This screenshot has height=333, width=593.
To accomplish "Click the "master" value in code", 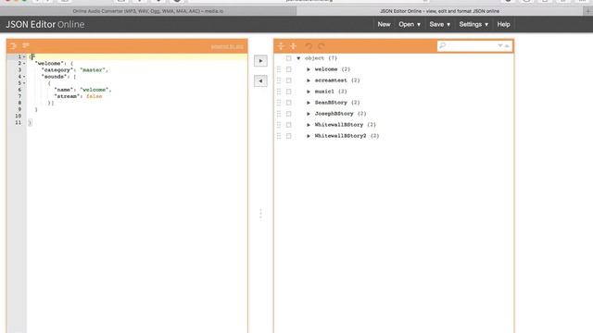I will [93, 70].
